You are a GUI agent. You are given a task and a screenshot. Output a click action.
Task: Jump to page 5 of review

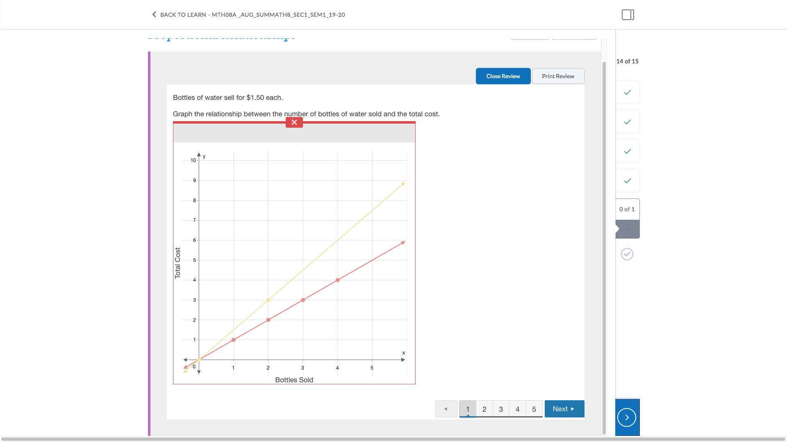click(x=534, y=409)
